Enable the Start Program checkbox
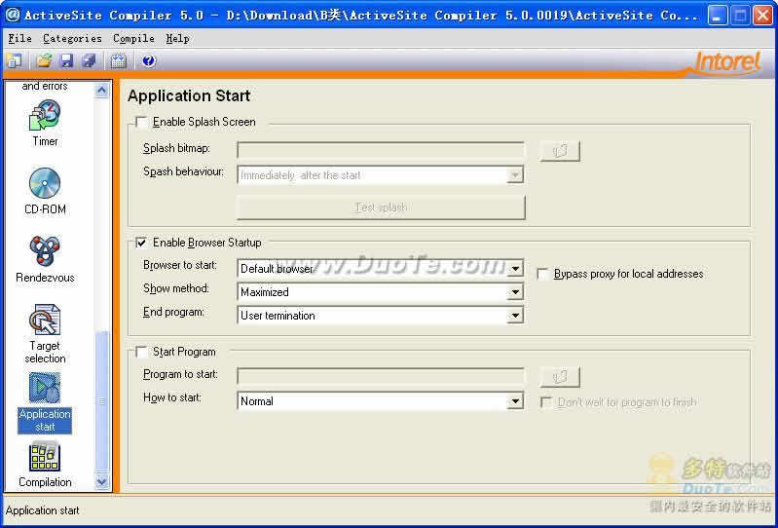The image size is (778, 528). click(x=141, y=352)
